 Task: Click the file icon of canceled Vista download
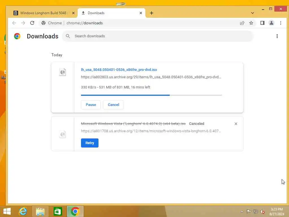coord(62,134)
